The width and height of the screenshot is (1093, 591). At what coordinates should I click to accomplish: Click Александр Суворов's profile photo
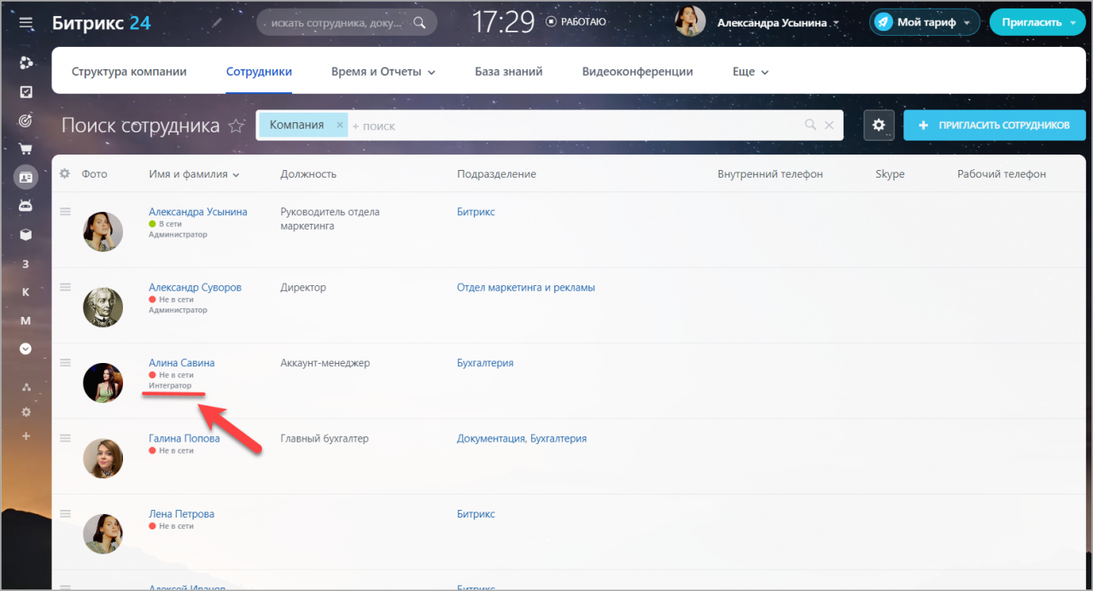click(103, 307)
